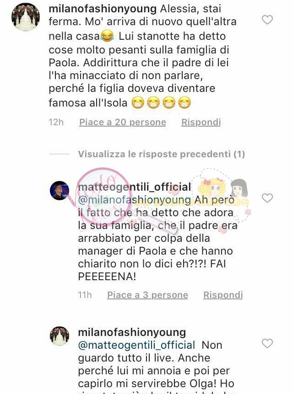Open the milanofashionyoung username on the bottom reply
Image resolution: width=293 pixels, height=394 pixels.
pyautogui.click(x=132, y=332)
